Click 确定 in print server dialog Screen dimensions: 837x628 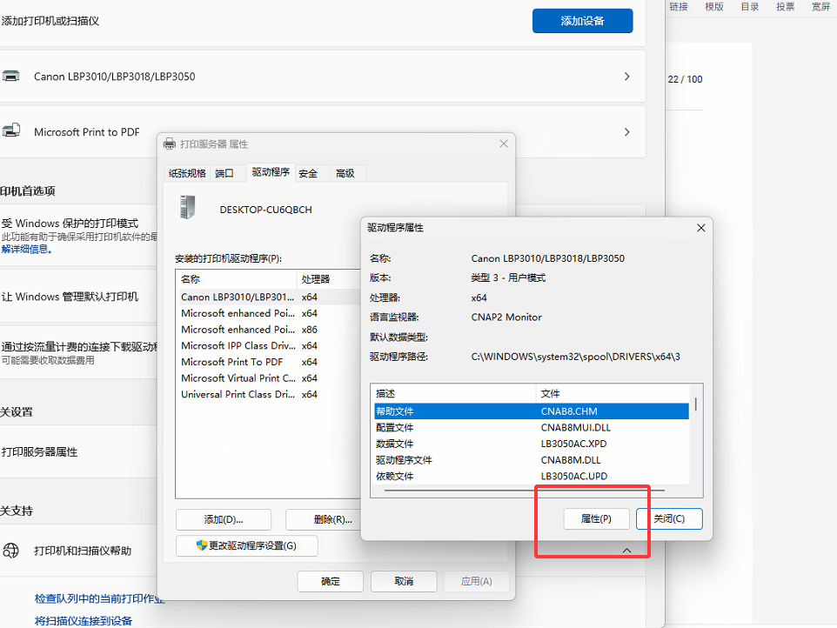pyautogui.click(x=330, y=581)
